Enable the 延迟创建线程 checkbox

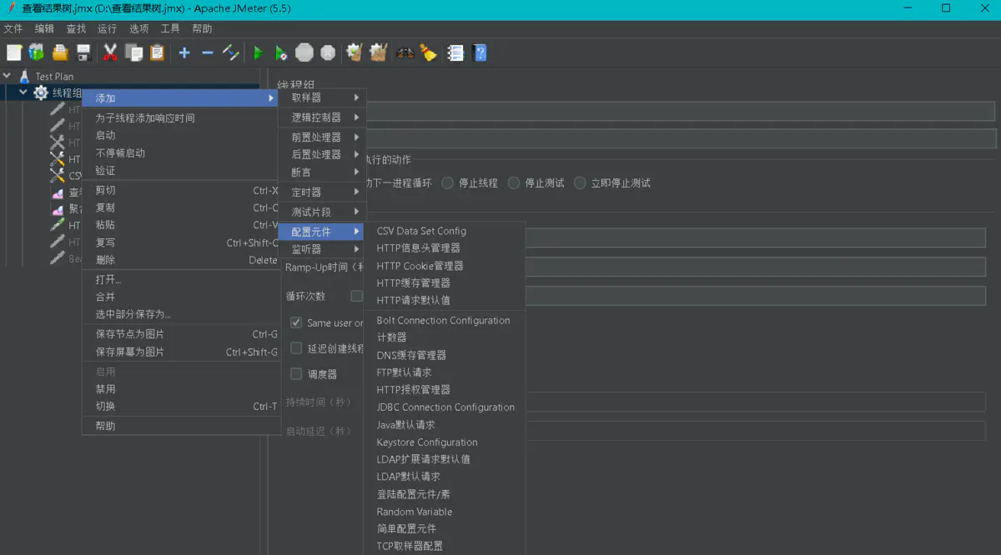click(x=296, y=347)
